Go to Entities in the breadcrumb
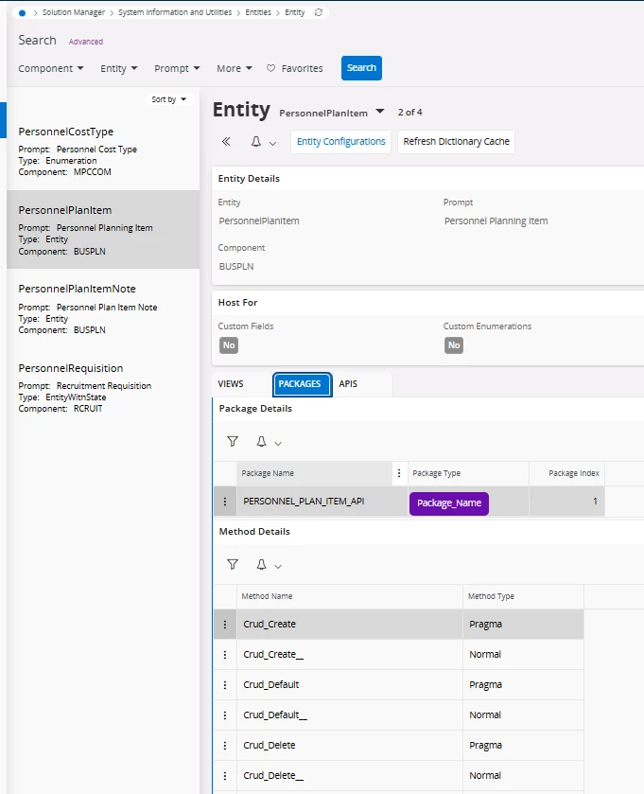The height and width of the screenshot is (794, 644). (x=258, y=12)
